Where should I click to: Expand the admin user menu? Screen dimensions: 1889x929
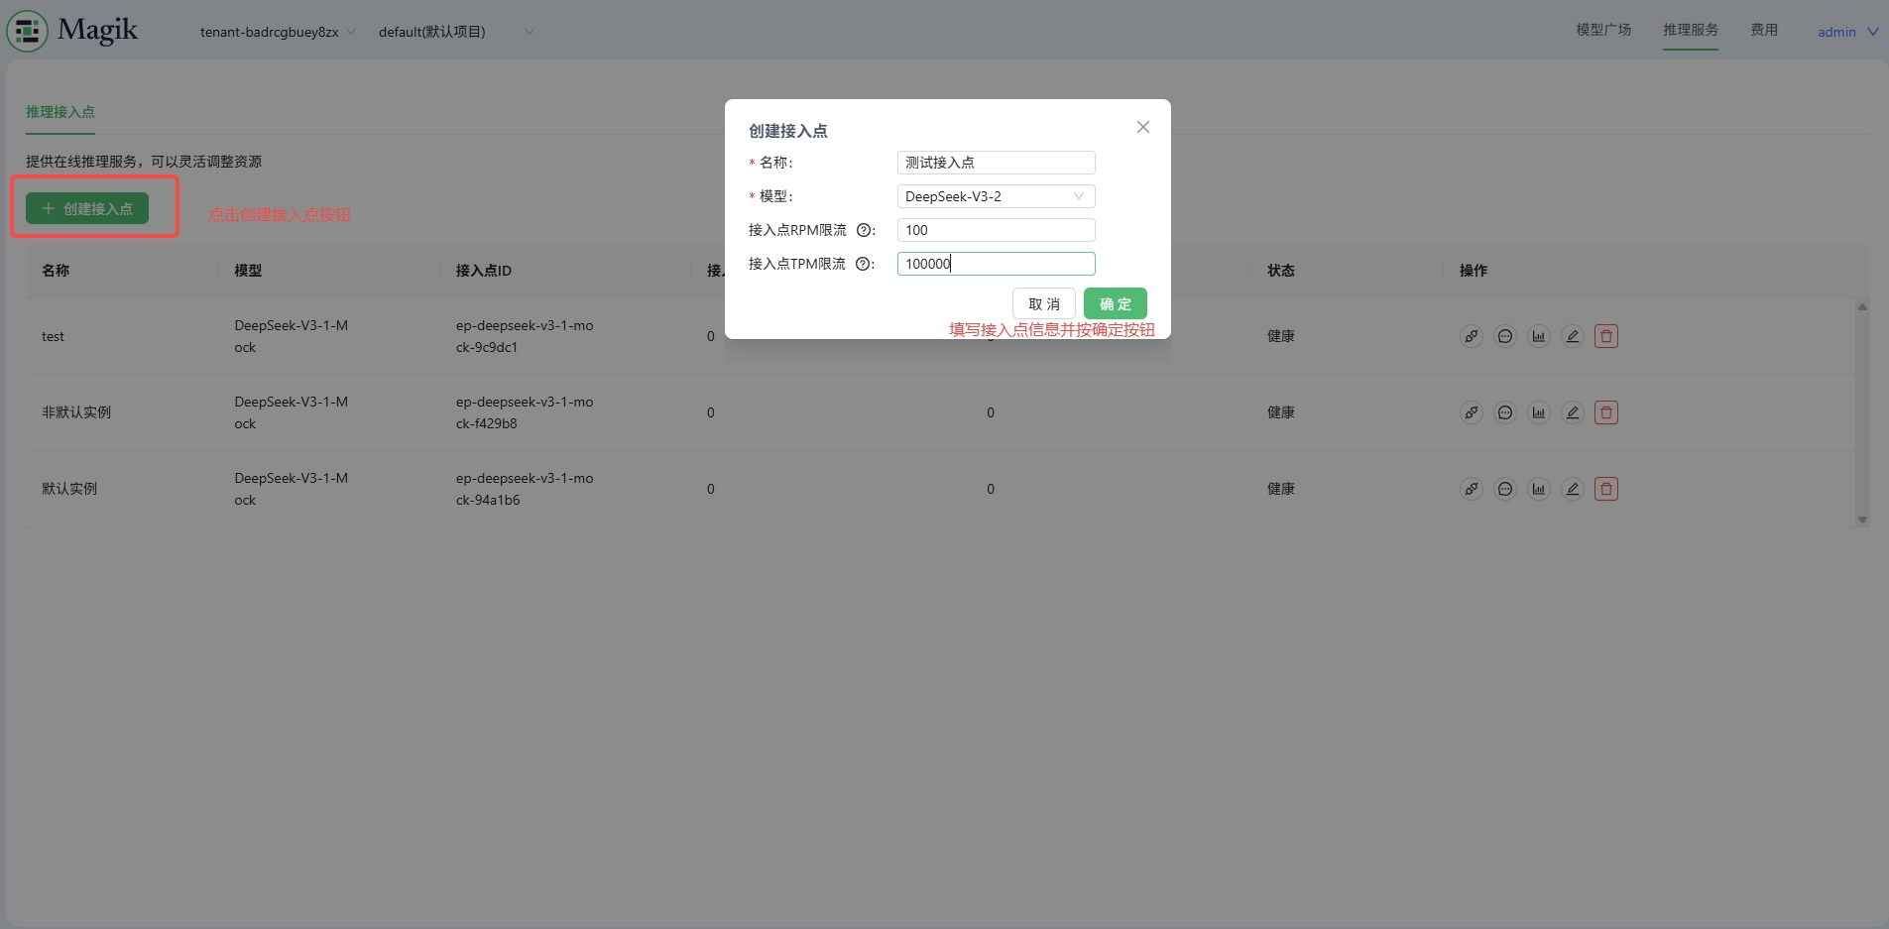(1847, 32)
